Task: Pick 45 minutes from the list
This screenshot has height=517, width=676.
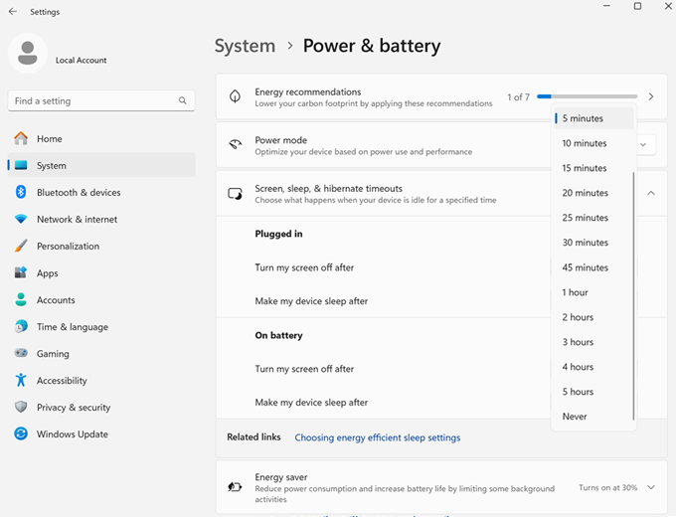Action: coord(593,267)
